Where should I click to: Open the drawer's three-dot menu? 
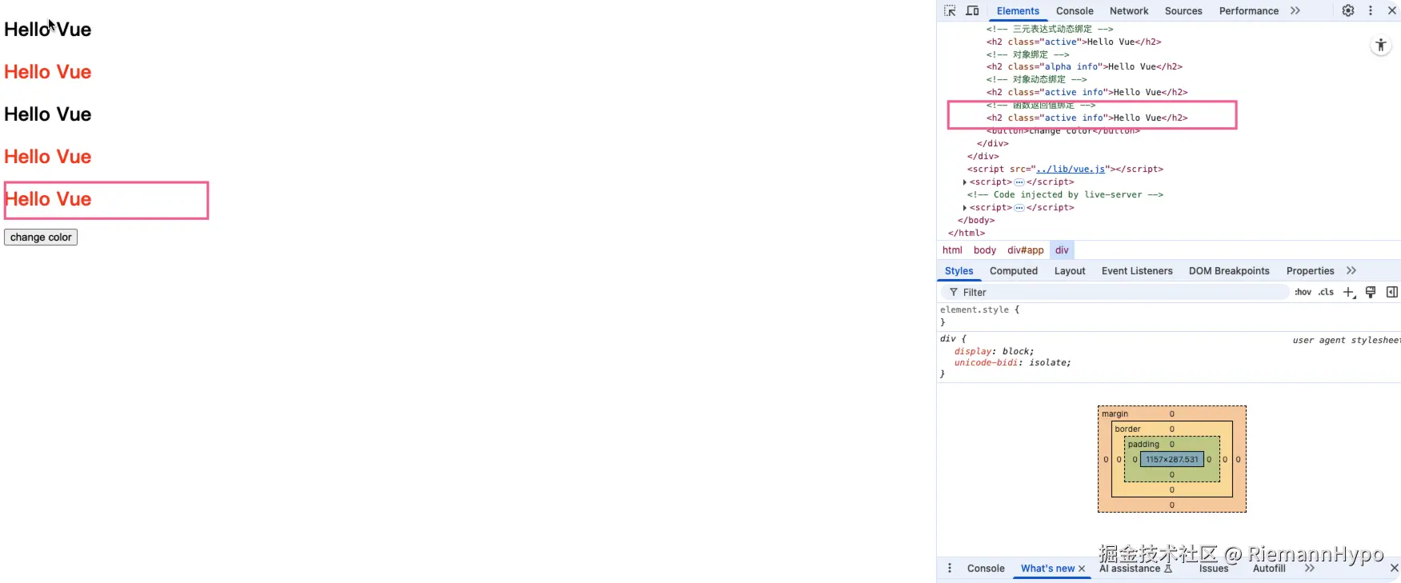950,569
